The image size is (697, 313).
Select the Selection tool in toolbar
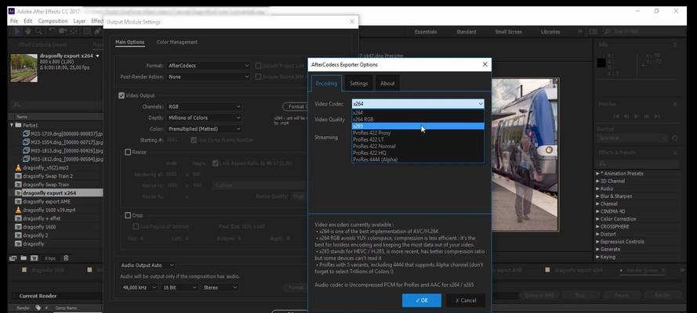pos(17,31)
